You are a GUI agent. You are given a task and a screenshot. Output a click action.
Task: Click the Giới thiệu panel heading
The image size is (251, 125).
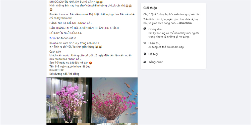coord(150,8)
